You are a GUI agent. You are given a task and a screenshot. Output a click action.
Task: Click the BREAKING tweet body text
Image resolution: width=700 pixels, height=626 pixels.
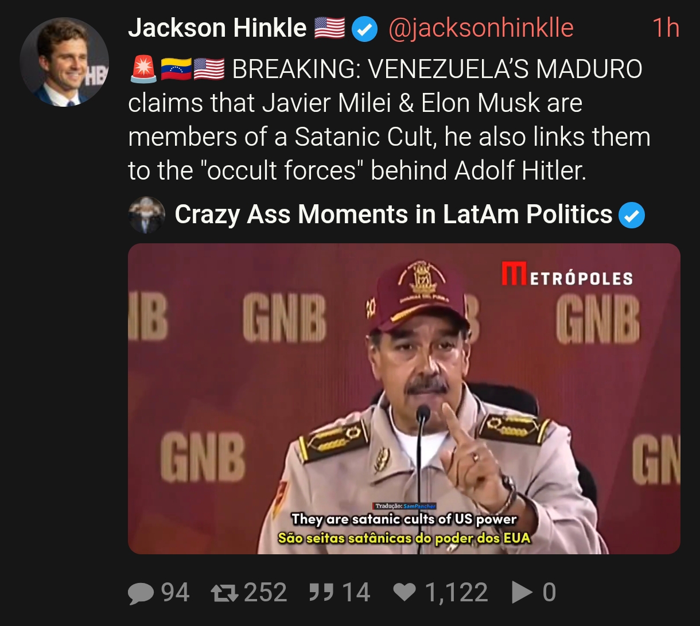pyautogui.click(x=389, y=119)
